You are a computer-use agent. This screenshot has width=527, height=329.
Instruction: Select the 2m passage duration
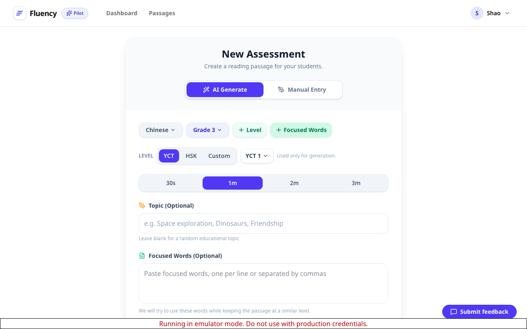point(294,183)
